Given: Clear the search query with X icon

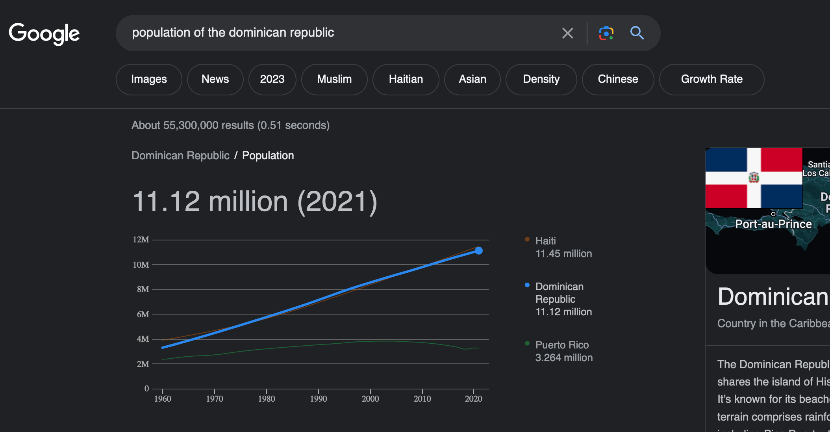Looking at the screenshot, I should [567, 33].
